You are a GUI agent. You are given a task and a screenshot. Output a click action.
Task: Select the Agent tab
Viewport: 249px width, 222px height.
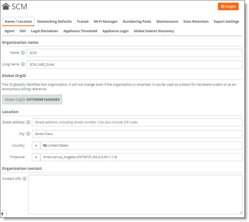pyautogui.click(x=9, y=31)
